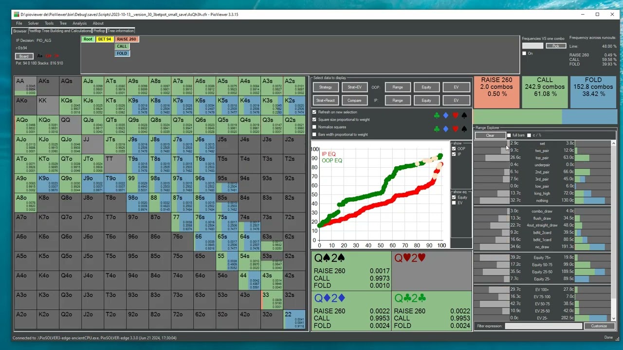Select the blue diamond suit icon in lower row
The width and height of the screenshot is (623, 350).
point(446,129)
